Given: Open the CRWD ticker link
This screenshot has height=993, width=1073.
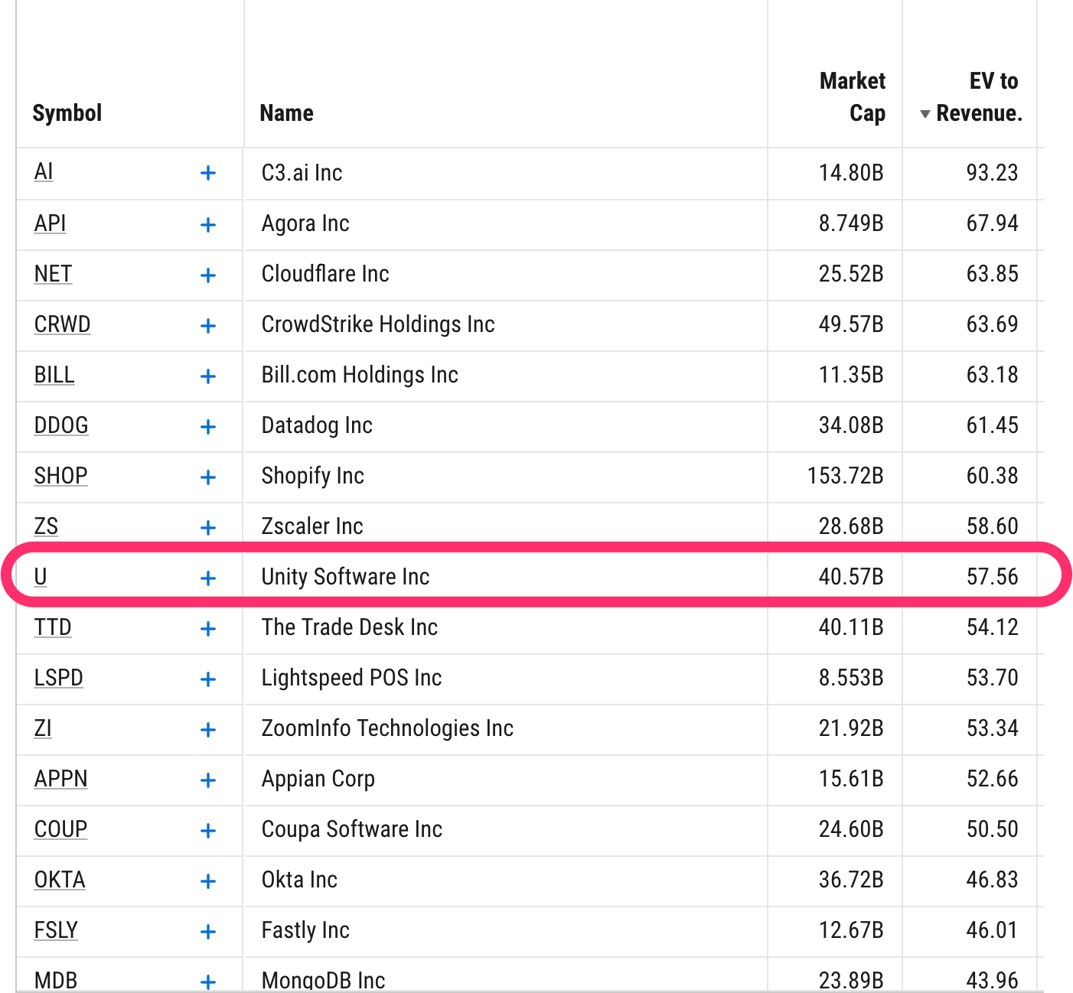Looking at the screenshot, I should [x=62, y=324].
